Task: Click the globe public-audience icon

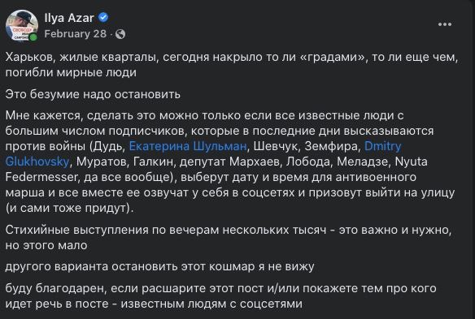Action: (x=120, y=34)
